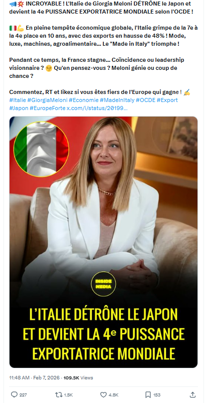Open the #EuropeForte hashtag

pyautogui.click(x=48, y=108)
